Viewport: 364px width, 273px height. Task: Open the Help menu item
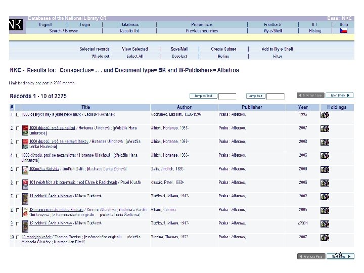point(344,24)
